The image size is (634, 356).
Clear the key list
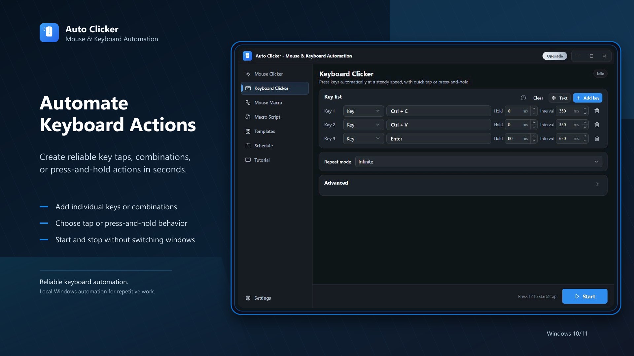pyautogui.click(x=538, y=98)
